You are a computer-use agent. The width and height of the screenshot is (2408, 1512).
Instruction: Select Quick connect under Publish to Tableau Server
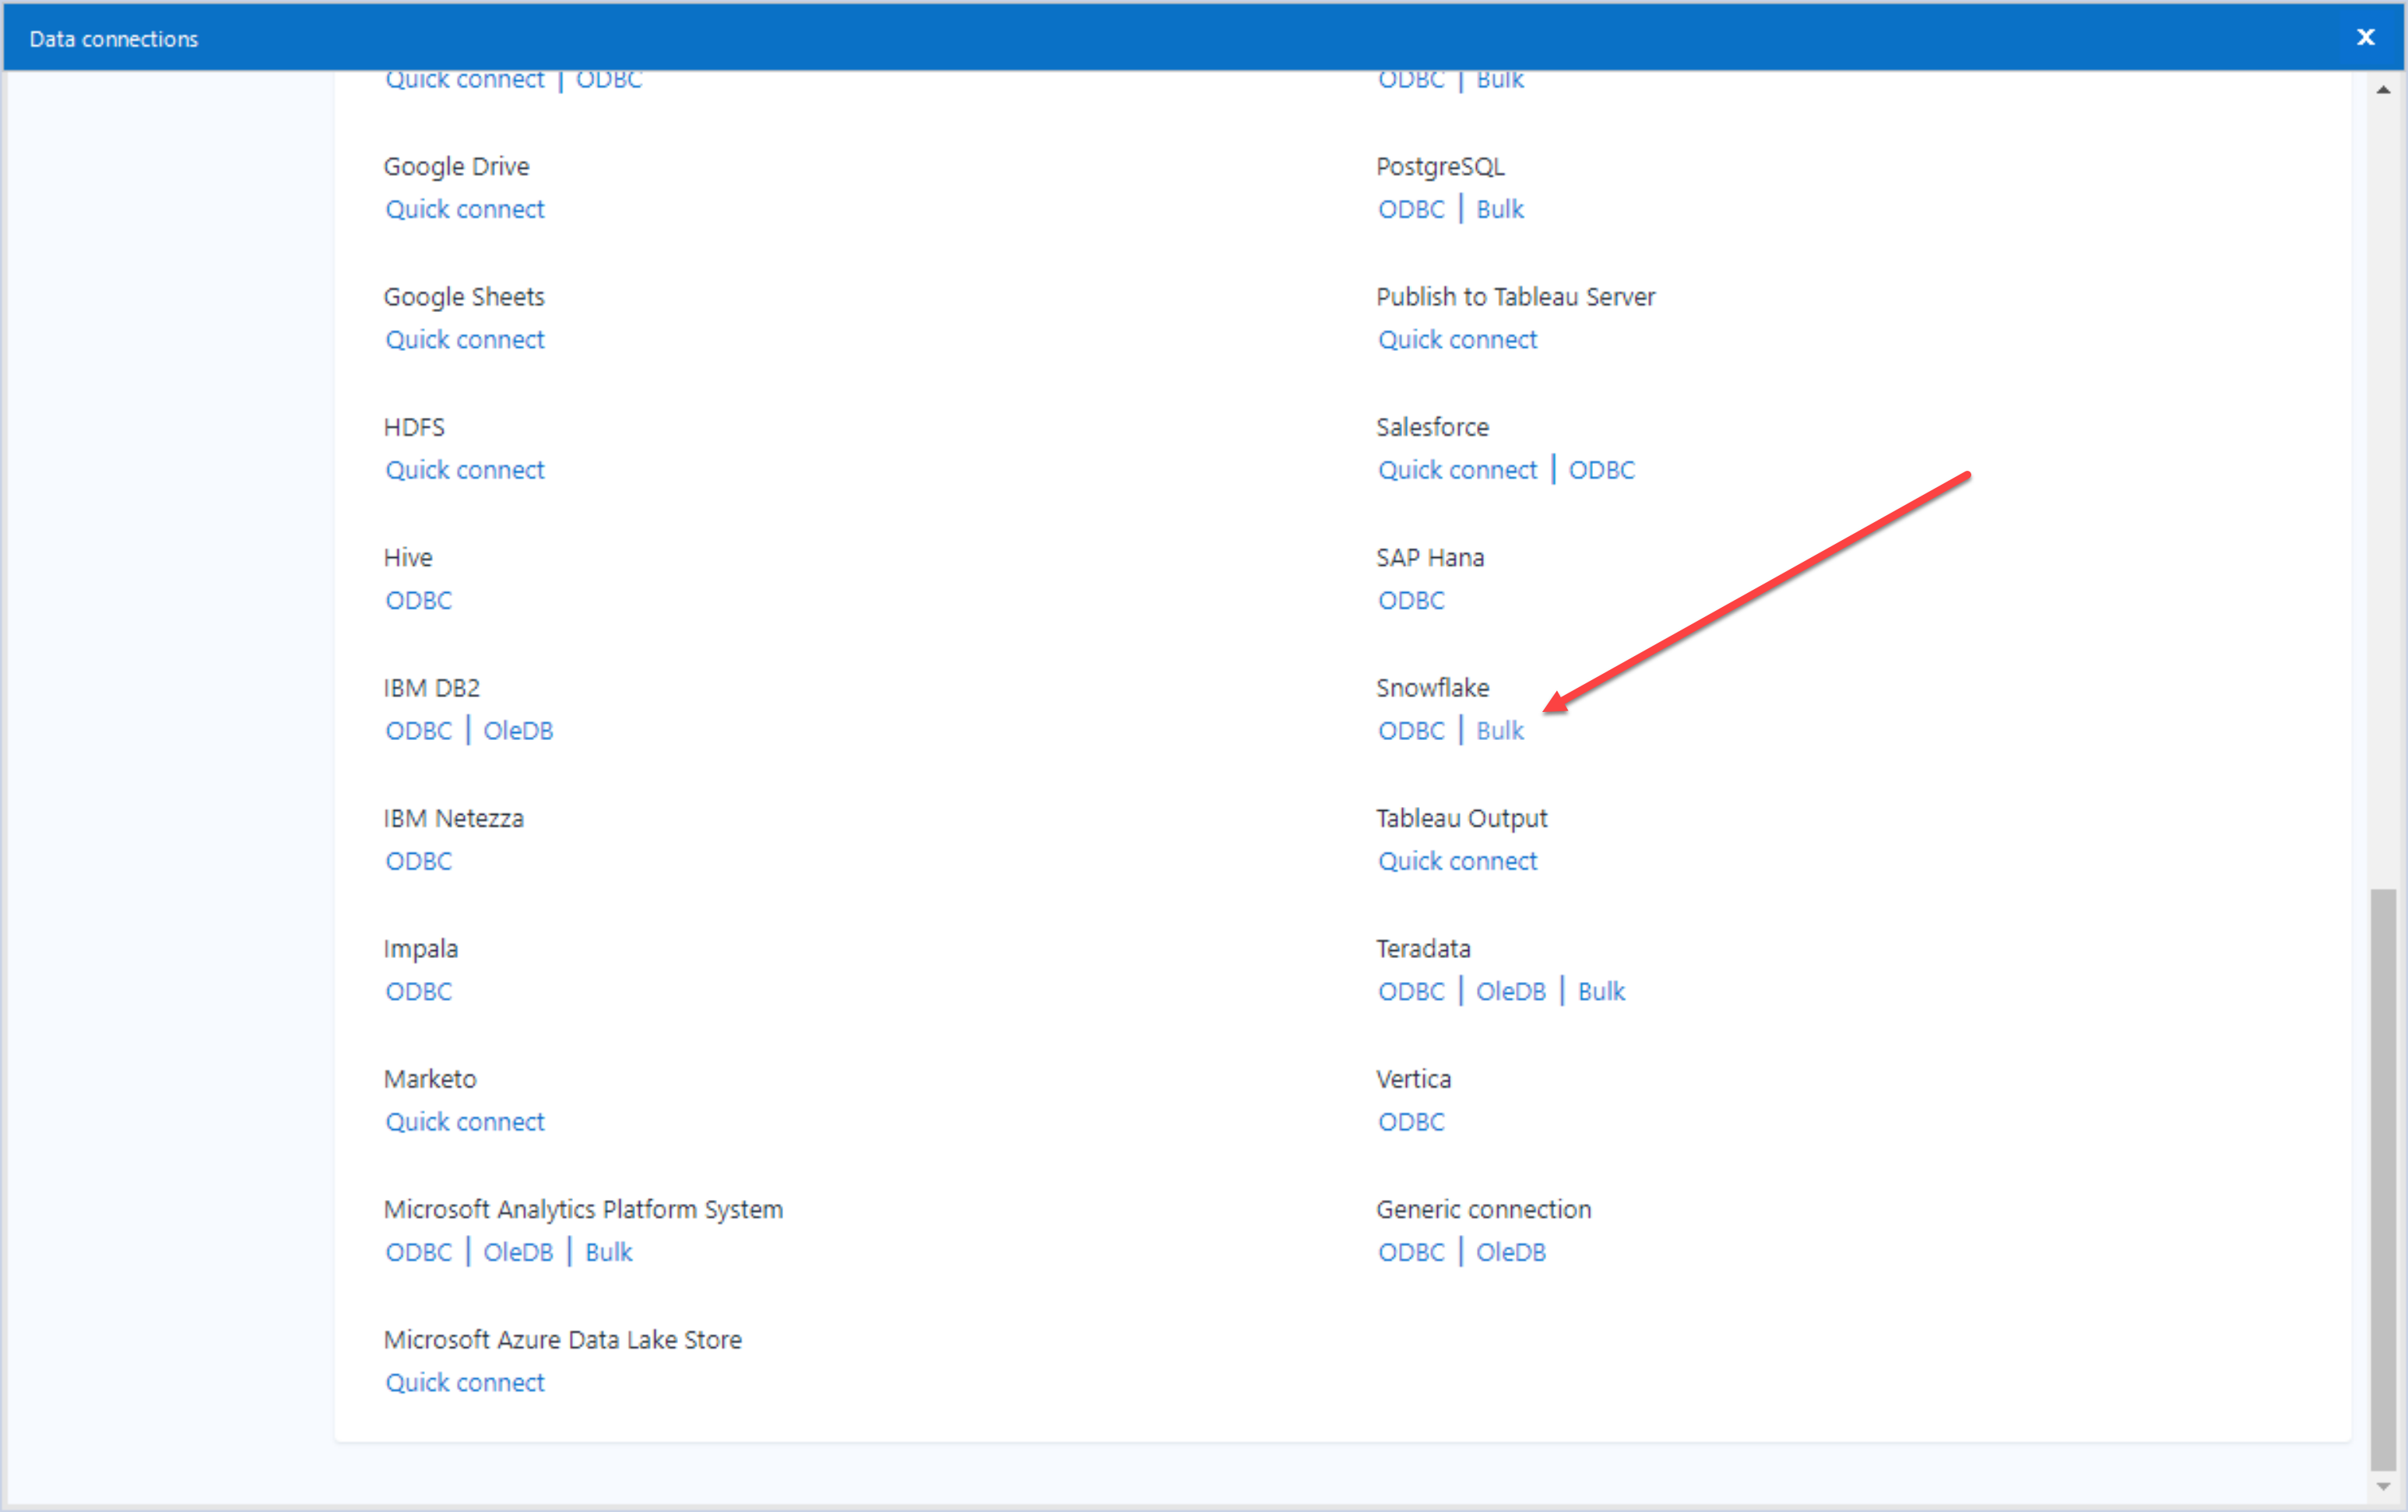pos(1457,339)
